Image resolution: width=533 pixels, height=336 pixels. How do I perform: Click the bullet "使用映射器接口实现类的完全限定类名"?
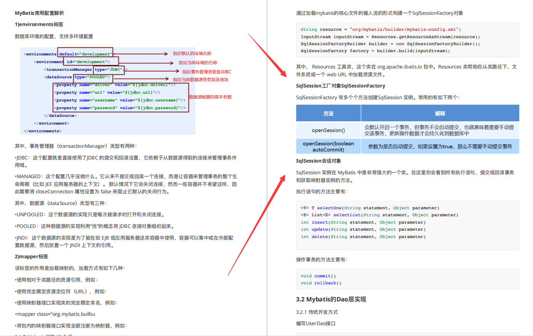(66, 303)
